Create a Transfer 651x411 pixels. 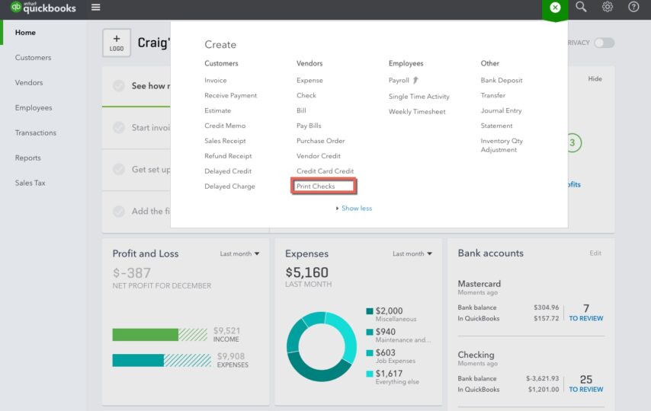[x=492, y=95]
